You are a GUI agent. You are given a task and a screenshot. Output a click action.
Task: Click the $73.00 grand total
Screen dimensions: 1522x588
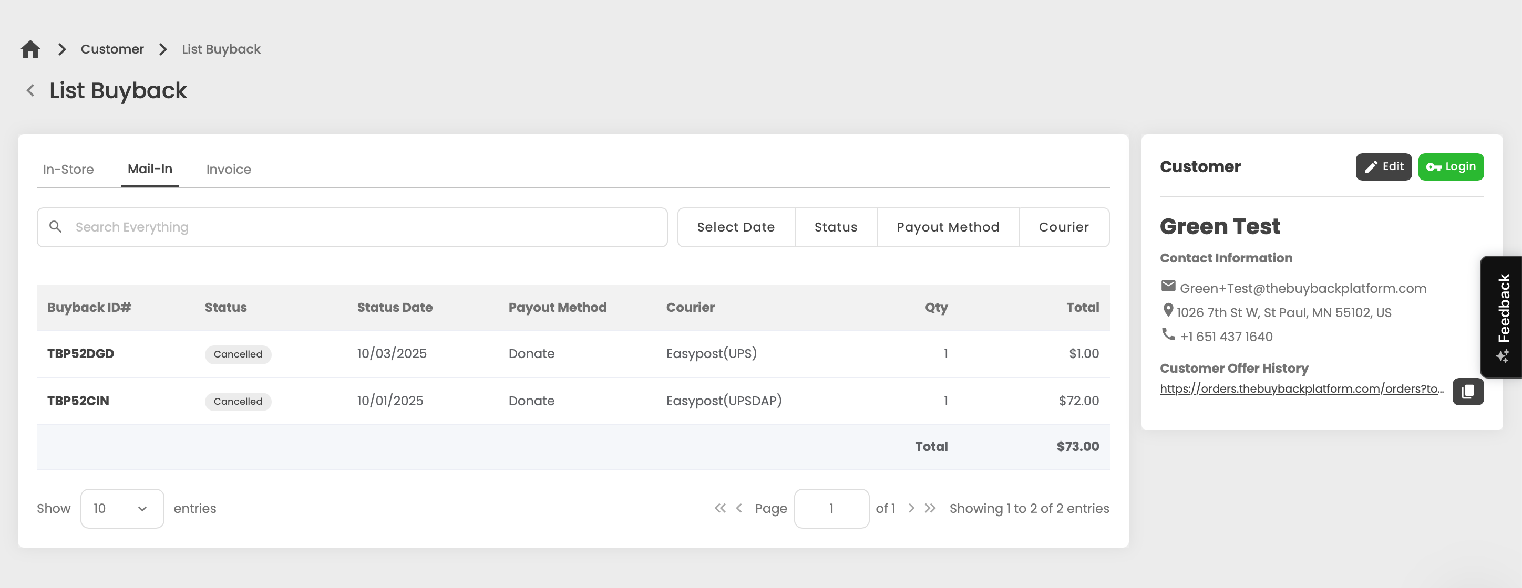[x=1078, y=447]
